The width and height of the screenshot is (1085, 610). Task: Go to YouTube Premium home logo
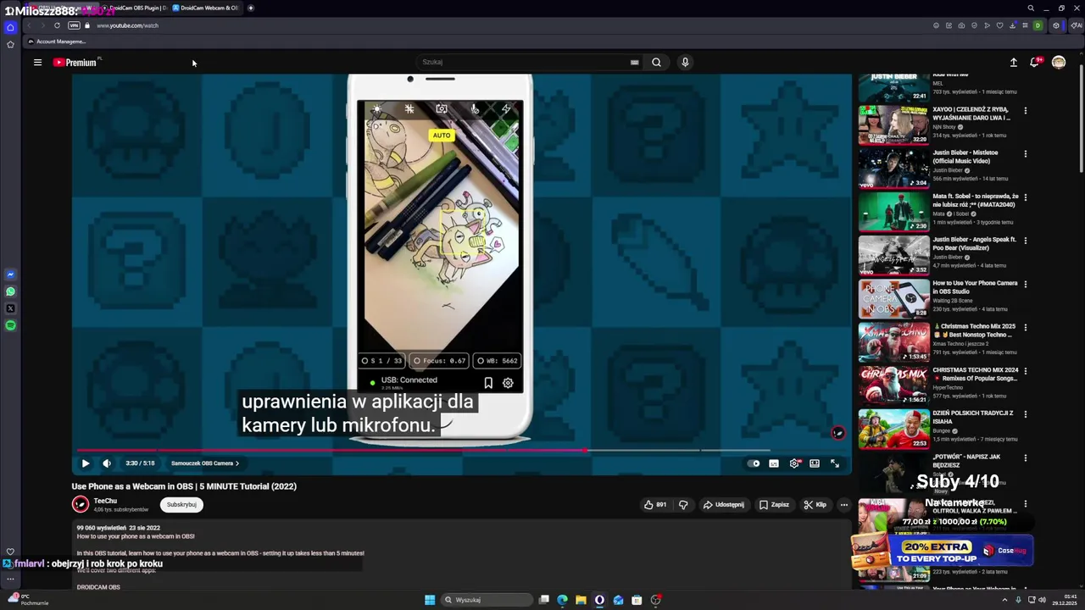pyautogui.click(x=75, y=62)
